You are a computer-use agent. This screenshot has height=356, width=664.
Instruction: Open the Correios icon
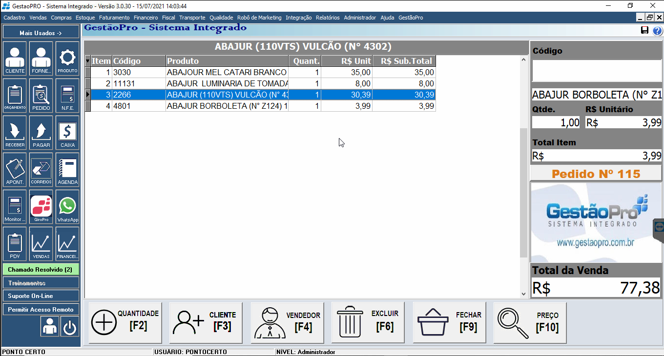(x=41, y=170)
